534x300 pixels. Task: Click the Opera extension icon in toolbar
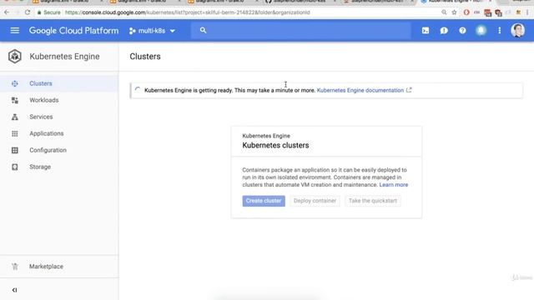point(466,12)
